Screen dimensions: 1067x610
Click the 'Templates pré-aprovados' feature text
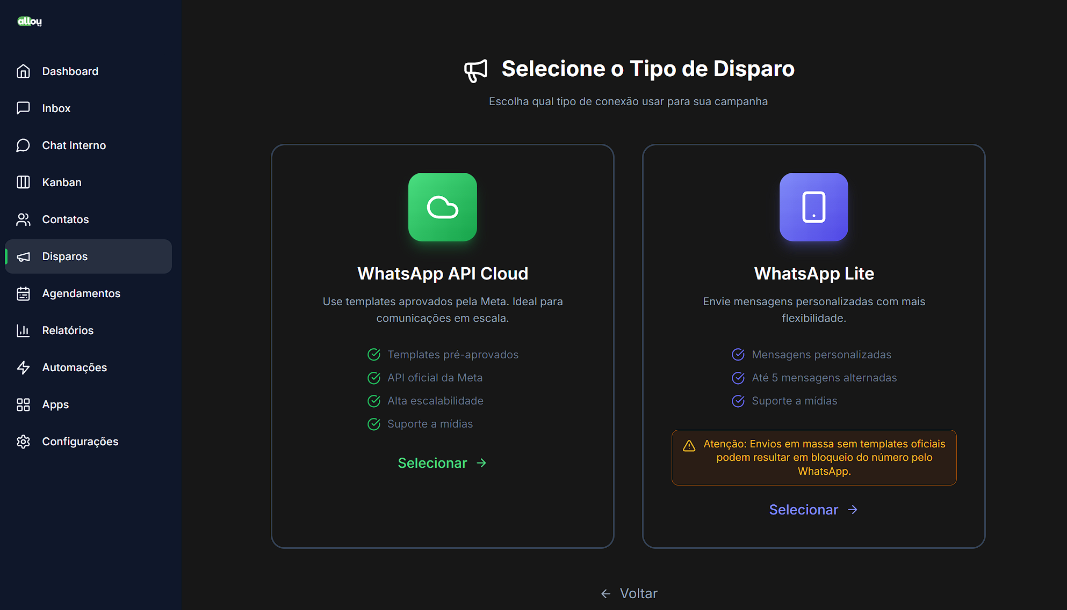[x=453, y=355]
